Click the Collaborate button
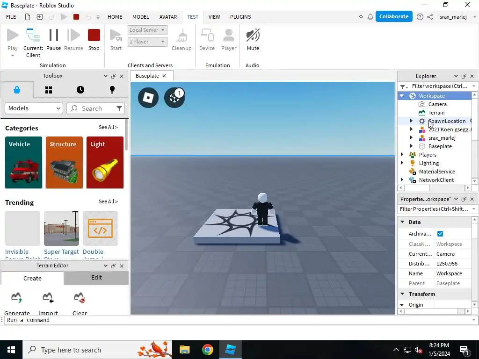Viewport: 479px width, 359px height. coord(394,16)
